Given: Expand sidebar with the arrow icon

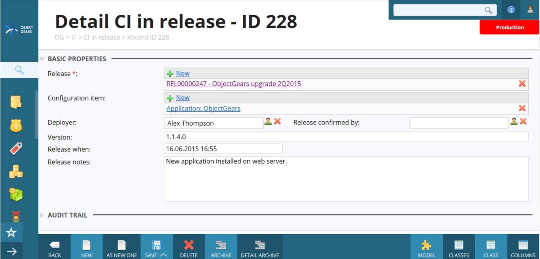Looking at the screenshot, I should point(12,251).
